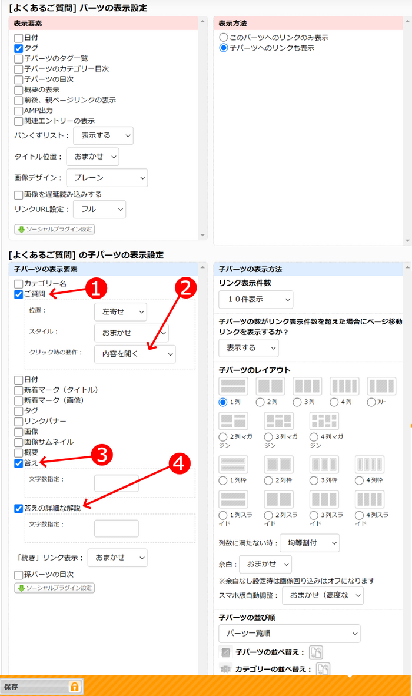412x696 pixels.
Task: Open ソーシャルプラグイン設定 in parts display settings
Action: click(x=54, y=230)
